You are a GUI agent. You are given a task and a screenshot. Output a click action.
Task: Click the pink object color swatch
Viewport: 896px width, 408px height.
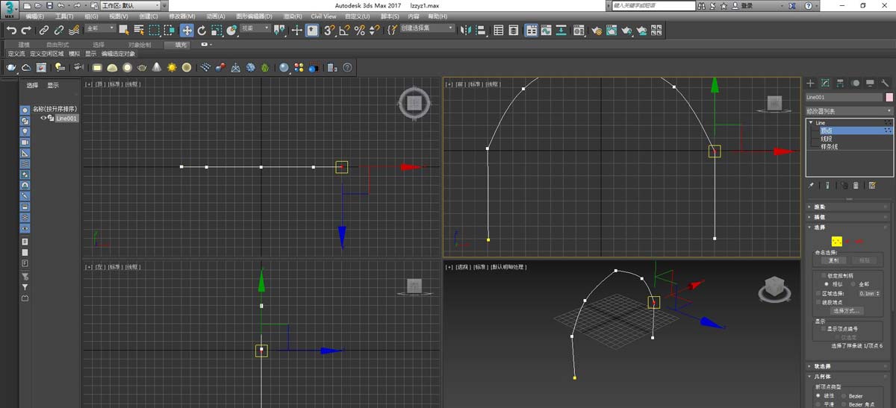click(889, 97)
